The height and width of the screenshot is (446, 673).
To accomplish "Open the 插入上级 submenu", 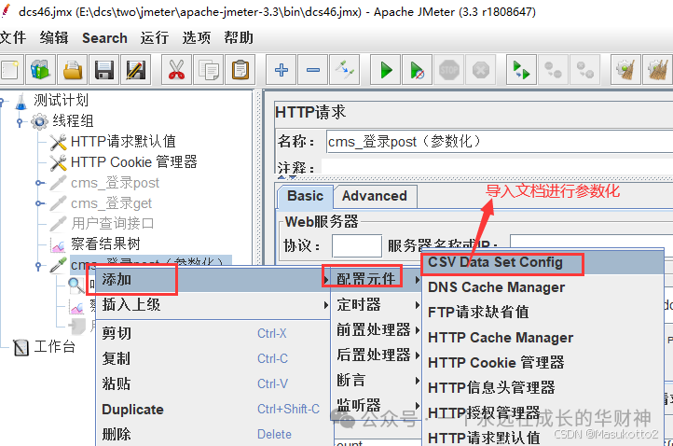I will [213, 304].
